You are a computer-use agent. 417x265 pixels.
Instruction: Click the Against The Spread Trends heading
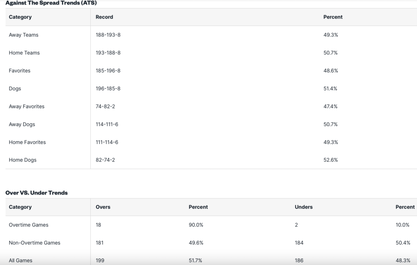(x=51, y=3)
